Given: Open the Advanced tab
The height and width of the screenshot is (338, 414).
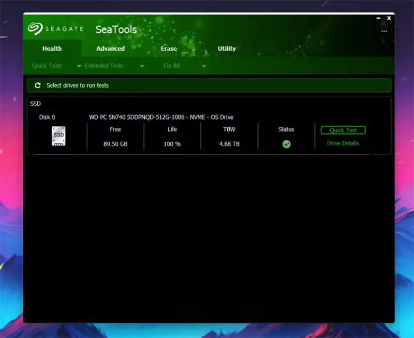Looking at the screenshot, I should pyautogui.click(x=110, y=49).
